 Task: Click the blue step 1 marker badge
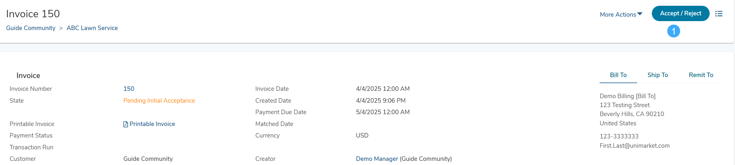click(673, 31)
